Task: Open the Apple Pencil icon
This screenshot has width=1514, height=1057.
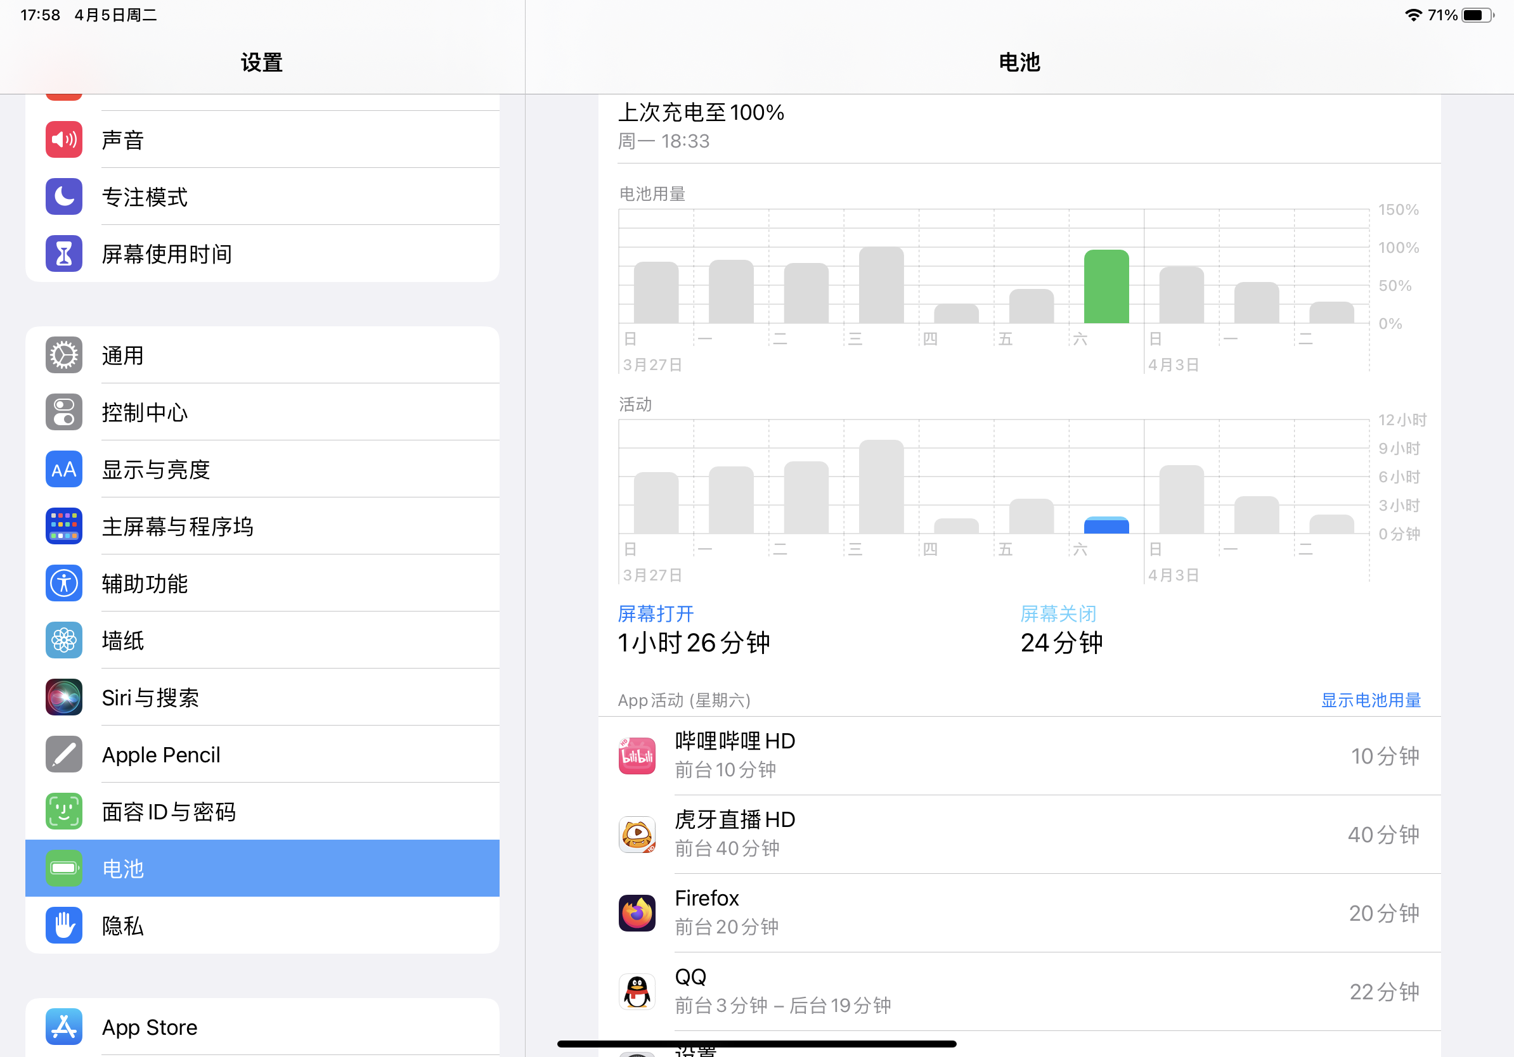Action: point(64,755)
